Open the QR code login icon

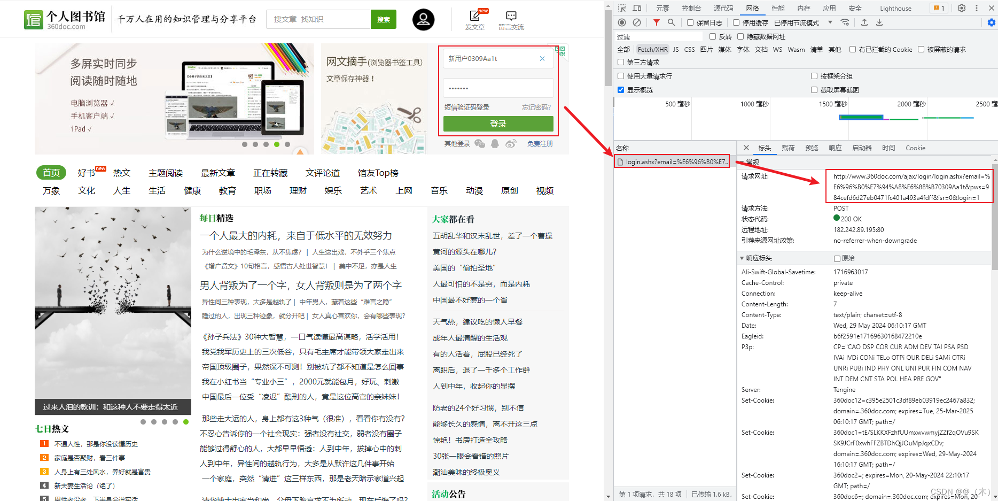pos(560,51)
